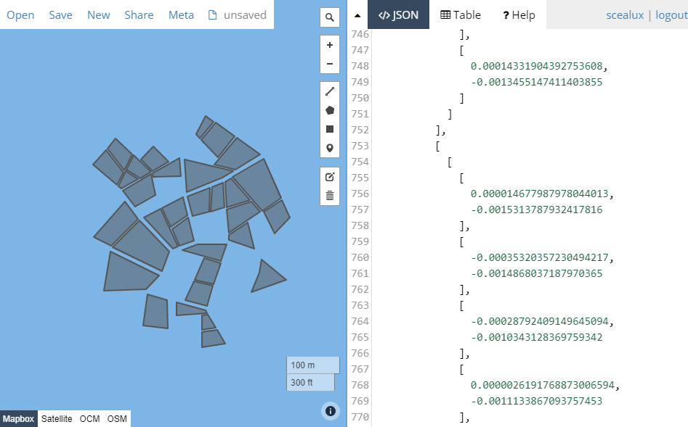Click value -0.0010343128369759342 in editor
The width and height of the screenshot is (688, 427).
coord(537,337)
